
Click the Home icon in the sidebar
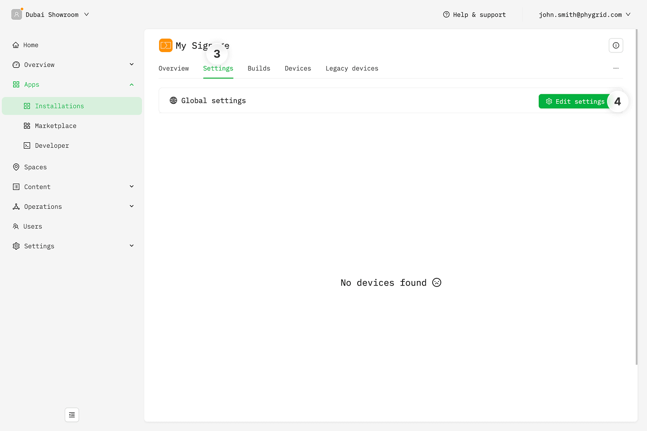coord(16,45)
